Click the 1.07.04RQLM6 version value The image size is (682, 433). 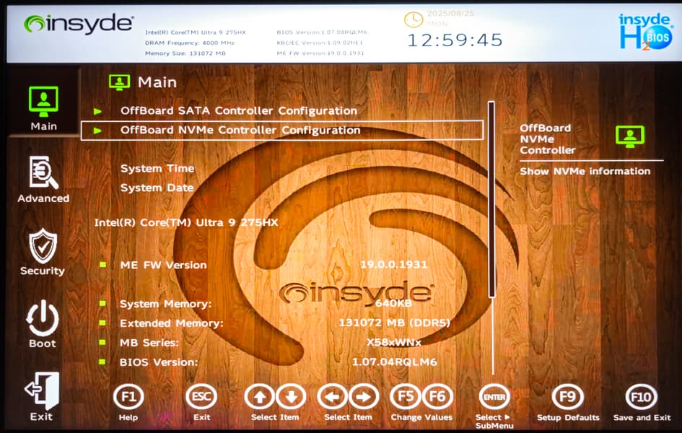395,362
